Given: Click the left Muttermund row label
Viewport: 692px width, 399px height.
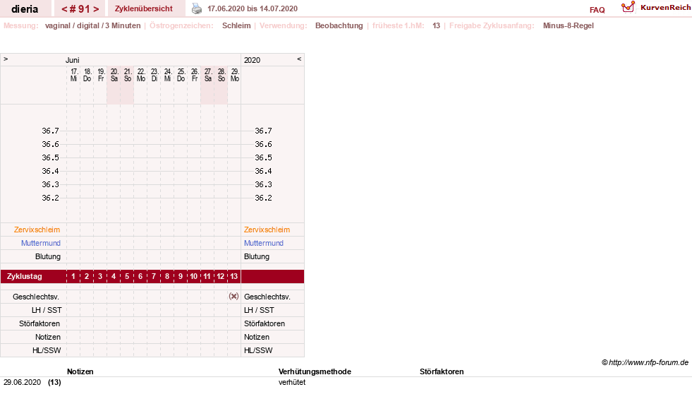Looking at the screenshot, I should 41,243.
